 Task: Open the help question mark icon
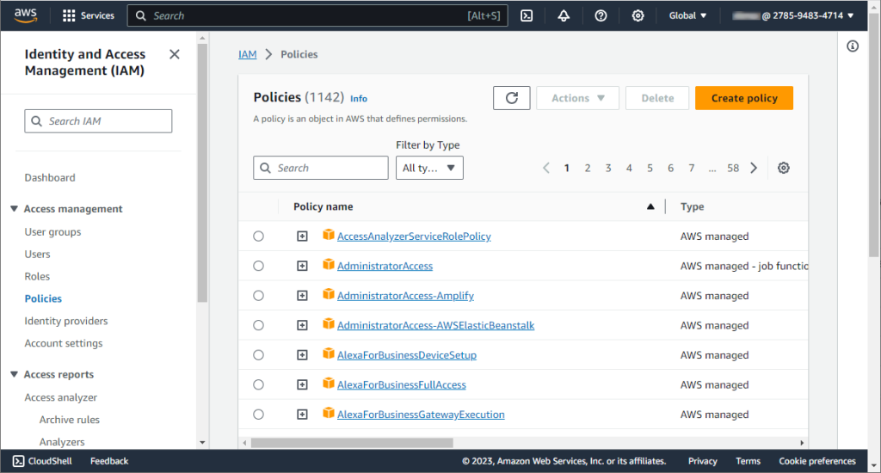[x=601, y=15]
